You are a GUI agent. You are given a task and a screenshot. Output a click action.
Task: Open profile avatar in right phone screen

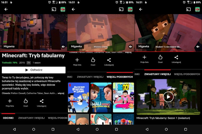click(x=197, y=9)
